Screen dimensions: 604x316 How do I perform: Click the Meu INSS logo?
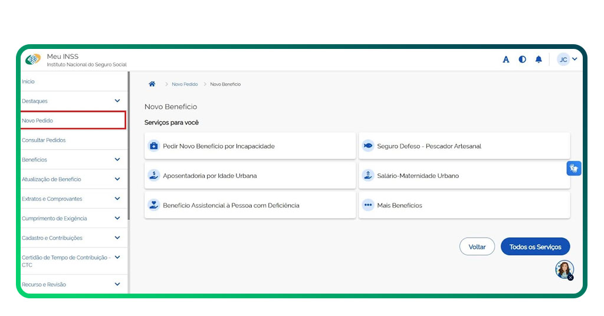pos(33,60)
